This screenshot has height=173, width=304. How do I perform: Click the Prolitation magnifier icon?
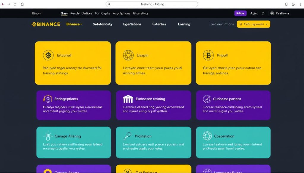click(x=127, y=136)
